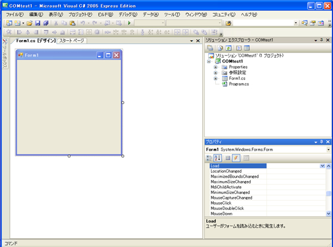The width and height of the screenshot is (333, 247).
Task: Open the Form1 object selector dropdown
Action: tap(329, 150)
